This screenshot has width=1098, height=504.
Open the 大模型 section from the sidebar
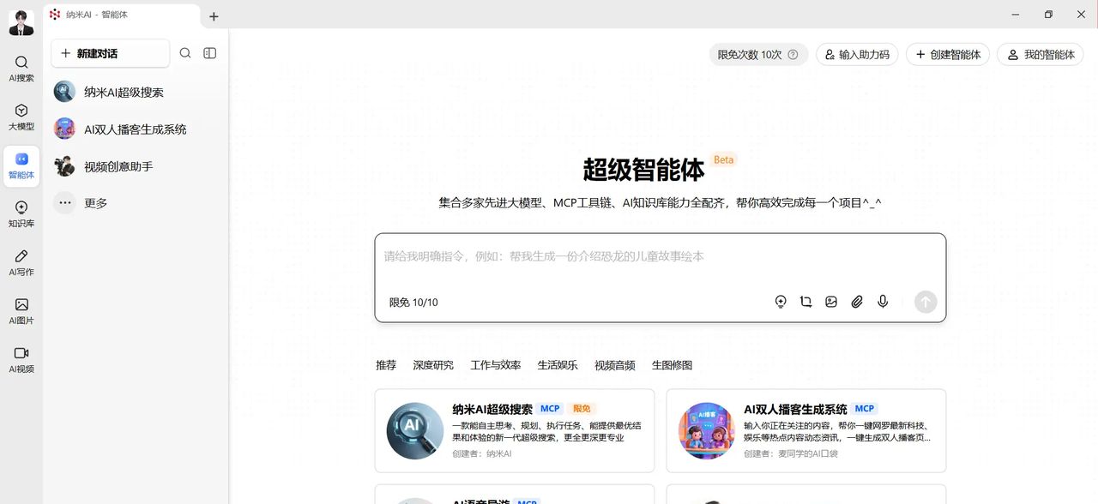21,117
